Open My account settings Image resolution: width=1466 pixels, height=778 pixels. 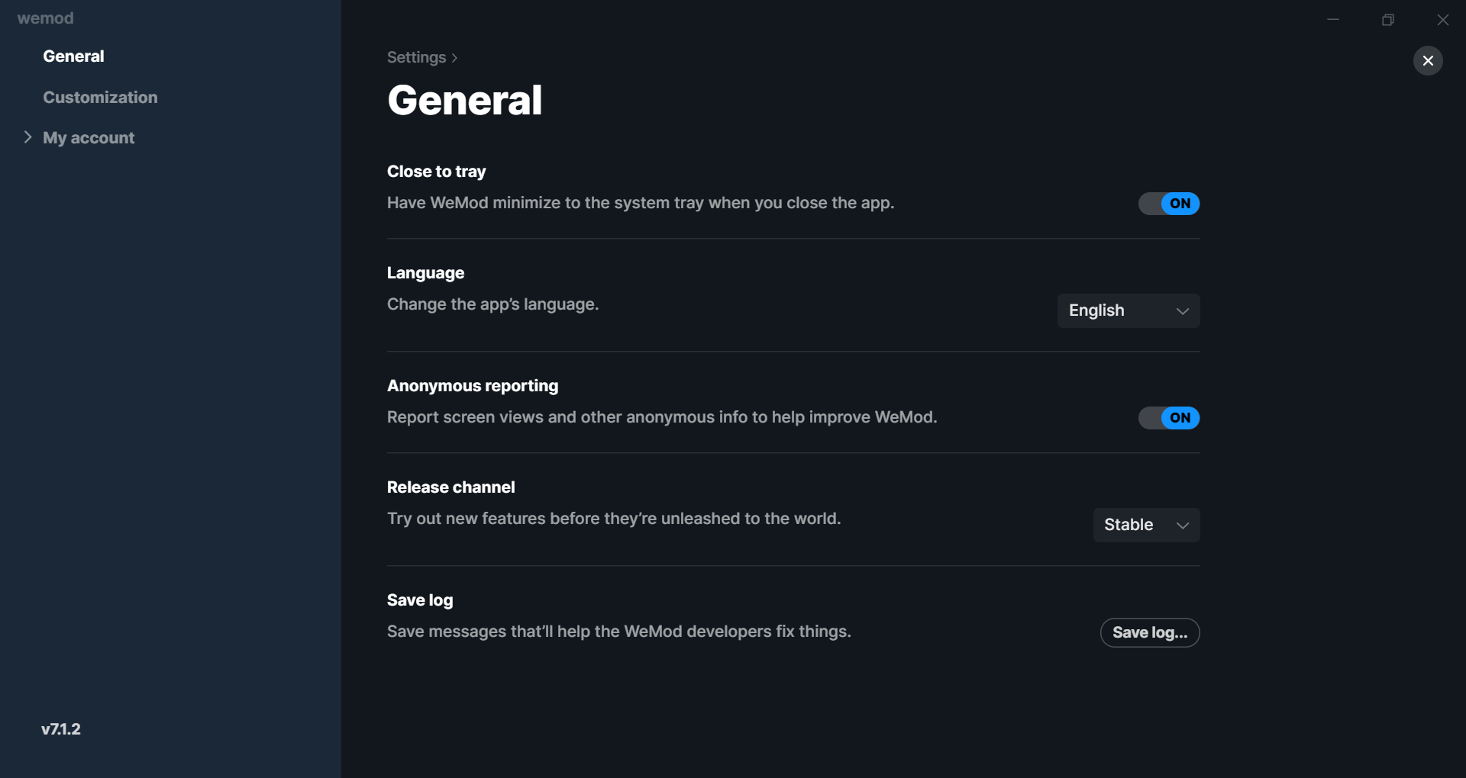89,138
